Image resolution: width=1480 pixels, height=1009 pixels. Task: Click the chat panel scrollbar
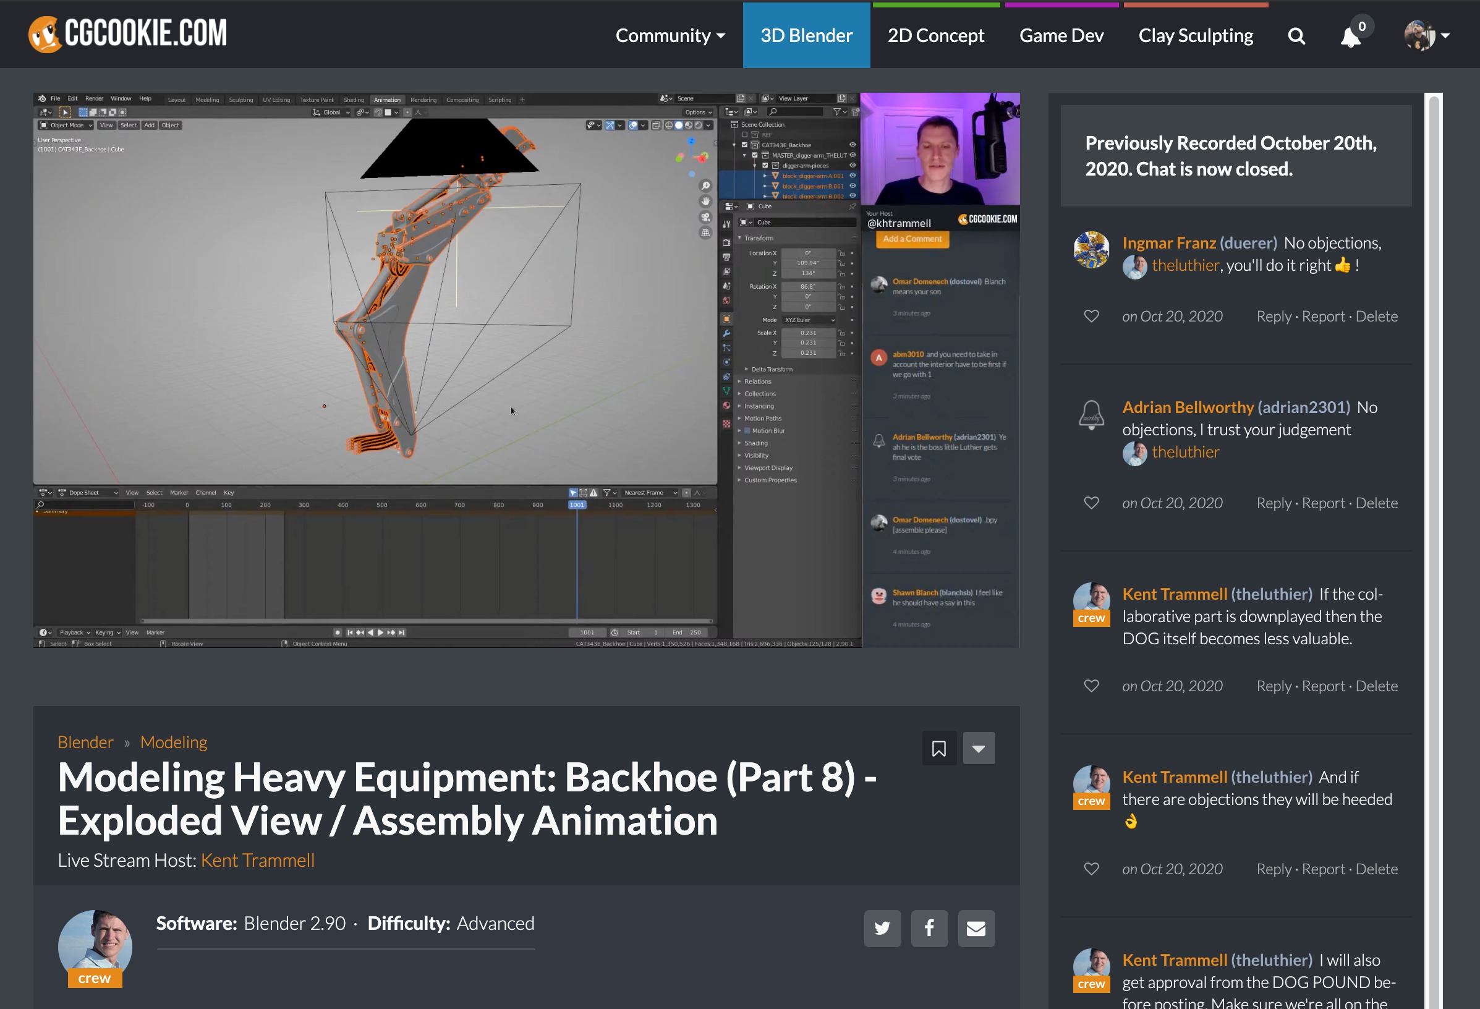point(1434,509)
